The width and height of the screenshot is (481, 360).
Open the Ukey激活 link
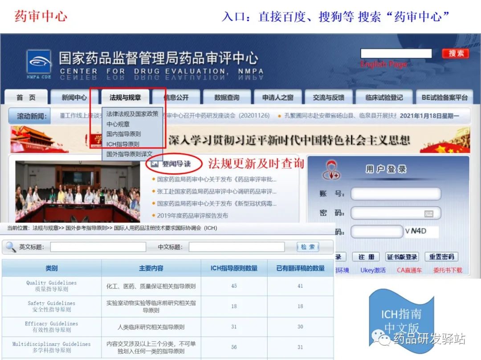click(373, 270)
